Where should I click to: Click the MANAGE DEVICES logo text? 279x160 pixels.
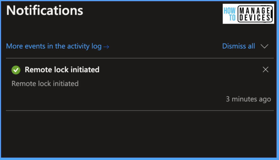coord(255,14)
